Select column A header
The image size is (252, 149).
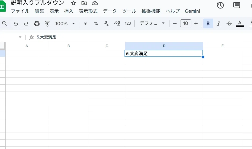27,46
